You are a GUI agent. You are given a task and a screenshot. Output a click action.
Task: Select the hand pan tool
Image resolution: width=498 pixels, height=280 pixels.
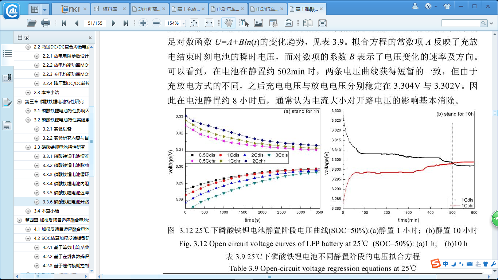229,23
